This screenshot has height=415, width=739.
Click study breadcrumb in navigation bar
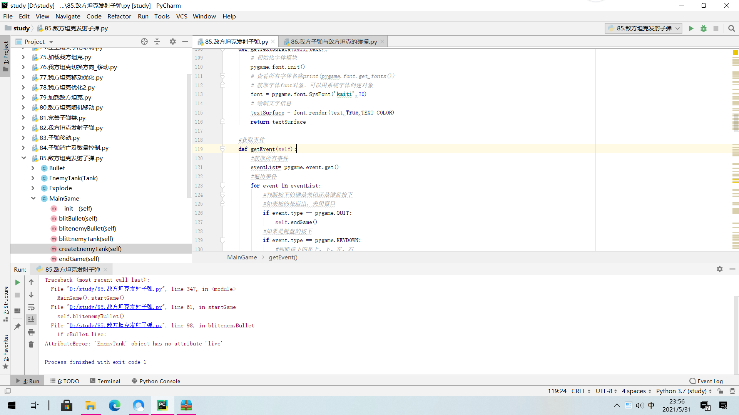pos(17,28)
